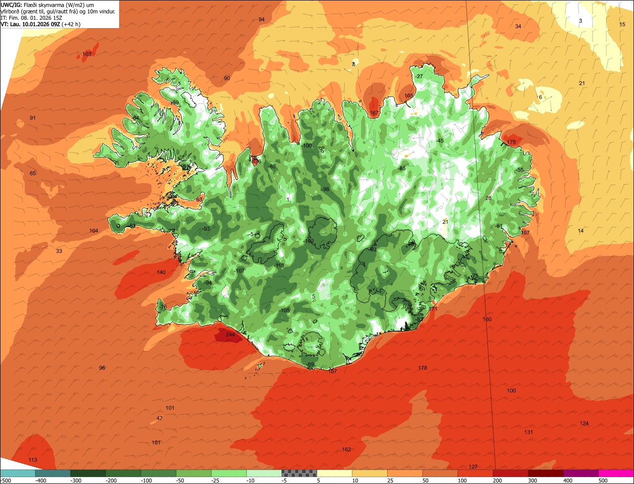Click the value 162 in the southern ocean

coord(346,450)
